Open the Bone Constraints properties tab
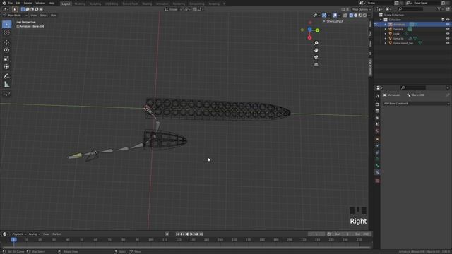 tap(377, 172)
